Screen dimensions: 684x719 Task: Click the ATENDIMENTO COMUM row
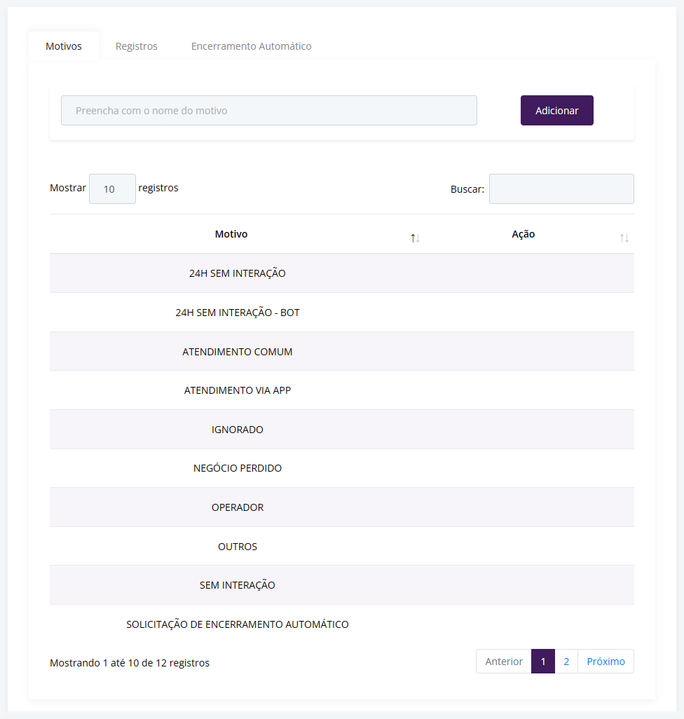tap(341, 351)
